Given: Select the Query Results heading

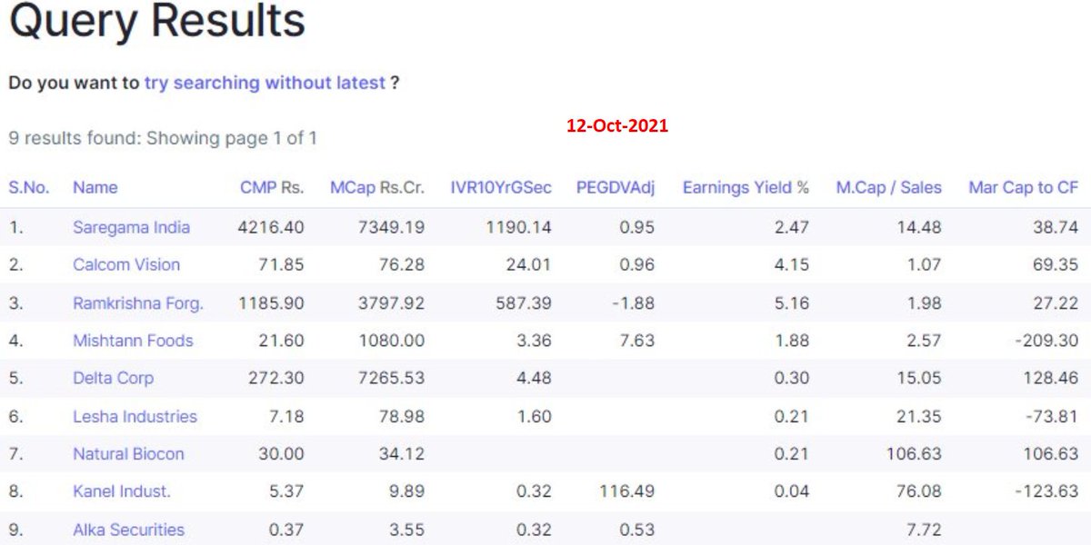Looking at the screenshot, I should 156,23.
